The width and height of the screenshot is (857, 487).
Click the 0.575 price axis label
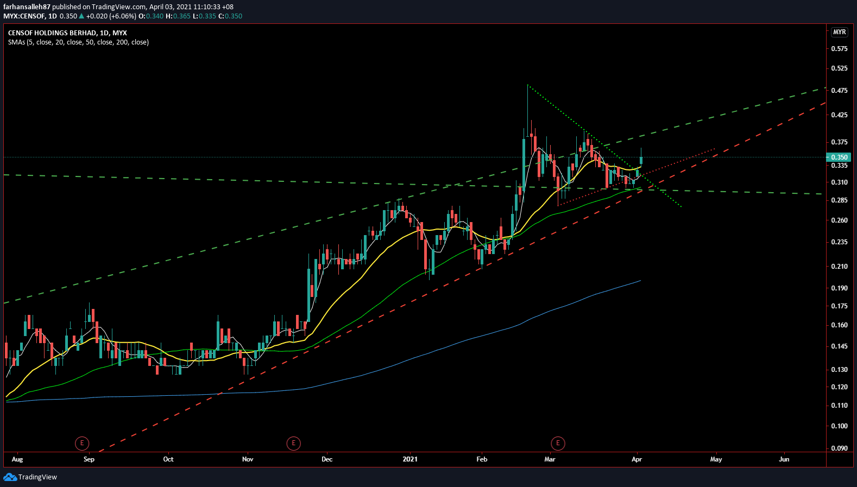[x=839, y=49]
